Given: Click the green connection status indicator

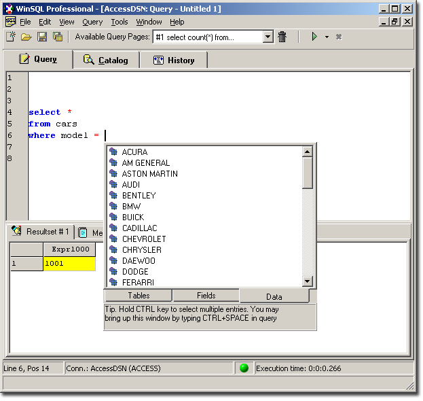Looking at the screenshot, I should pyautogui.click(x=244, y=368).
